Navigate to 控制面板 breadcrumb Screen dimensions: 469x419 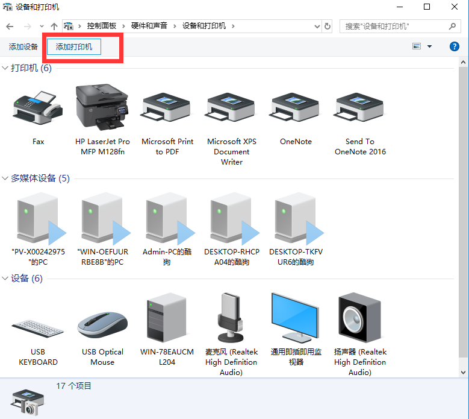click(x=102, y=26)
